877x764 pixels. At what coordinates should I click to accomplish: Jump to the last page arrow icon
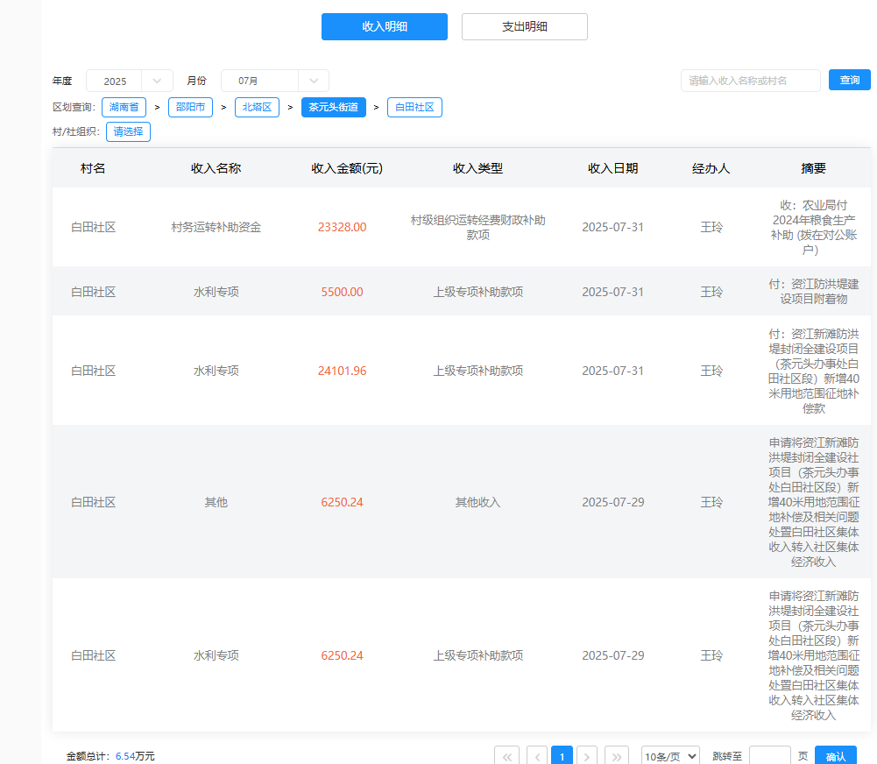point(617,756)
